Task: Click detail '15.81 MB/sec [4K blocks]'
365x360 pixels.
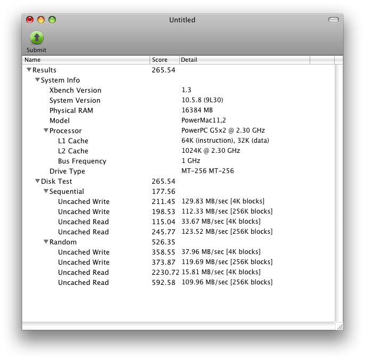Action: pos(221,272)
